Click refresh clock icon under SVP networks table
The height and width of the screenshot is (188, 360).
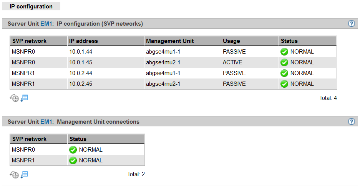pyautogui.click(x=14, y=98)
